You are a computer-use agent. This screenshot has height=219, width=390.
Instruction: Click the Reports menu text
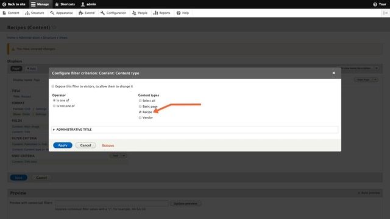pos(165,13)
